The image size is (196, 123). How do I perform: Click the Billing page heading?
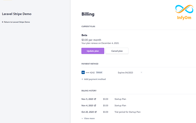[x=88, y=14]
